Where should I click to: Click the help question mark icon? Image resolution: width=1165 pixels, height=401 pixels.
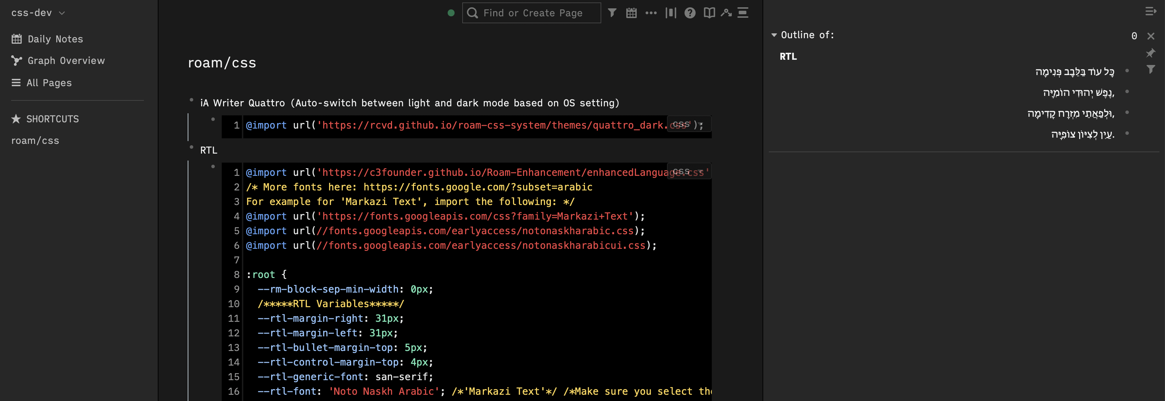[x=690, y=13]
